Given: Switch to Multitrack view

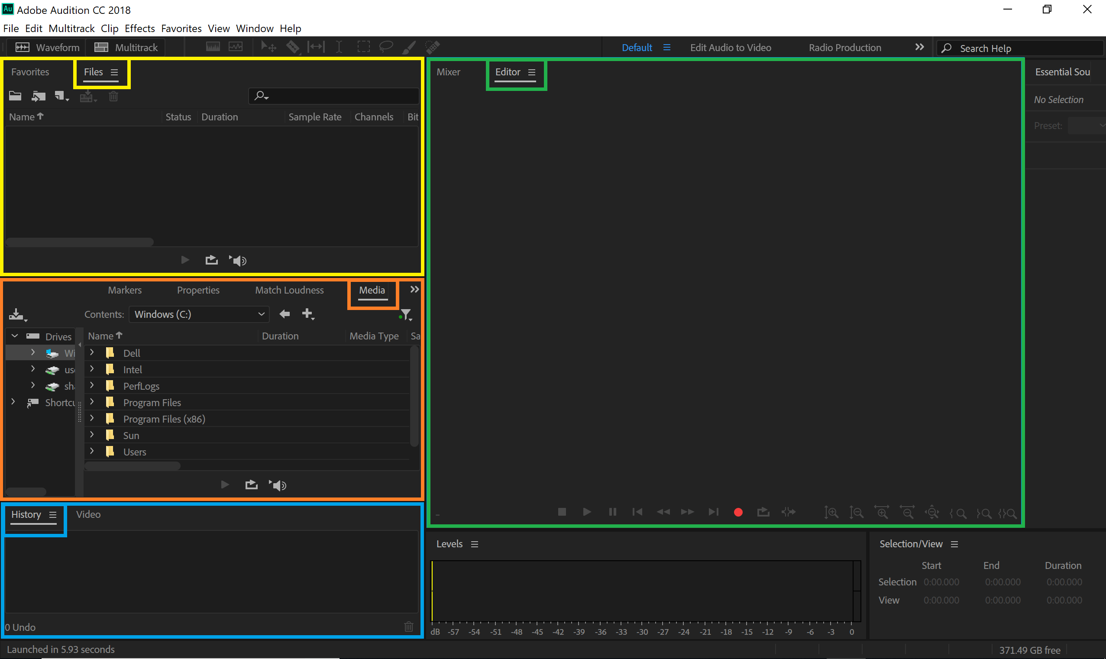Looking at the screenshot, I should (x=126, y=48).
